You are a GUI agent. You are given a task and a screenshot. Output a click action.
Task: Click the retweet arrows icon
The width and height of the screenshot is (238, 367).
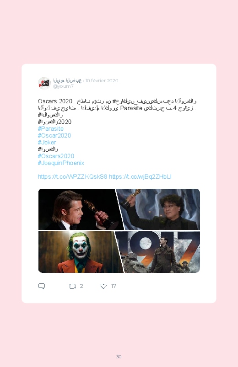coord(72,286)
